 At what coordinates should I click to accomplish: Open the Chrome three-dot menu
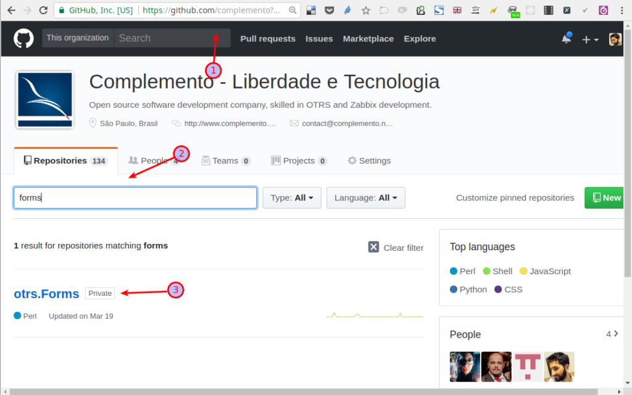click(x=622, y=10)
